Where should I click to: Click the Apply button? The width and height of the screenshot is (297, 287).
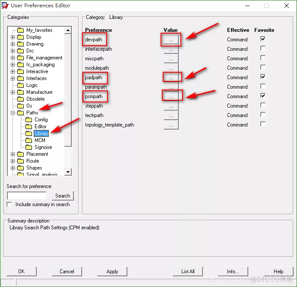coord(112,272)
